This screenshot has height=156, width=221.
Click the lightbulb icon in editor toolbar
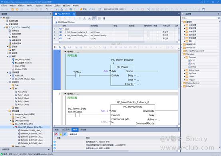pos(104,18)
